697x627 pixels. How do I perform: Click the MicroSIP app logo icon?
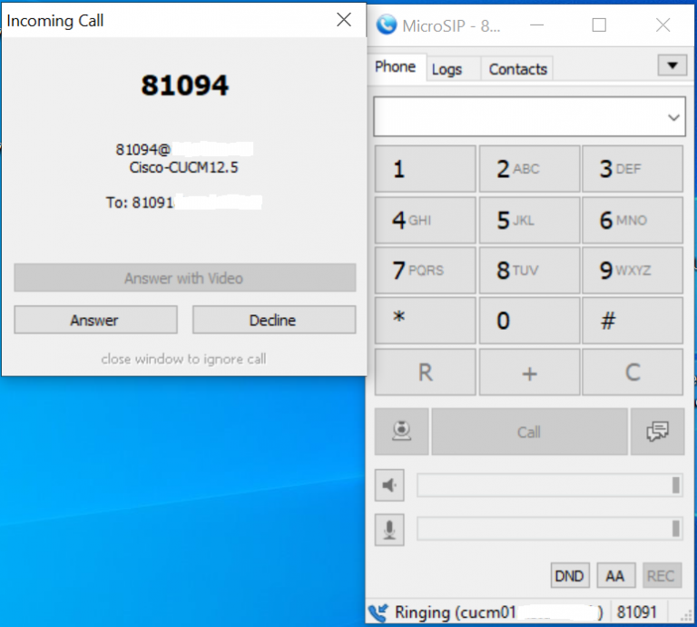pos(387,25)
